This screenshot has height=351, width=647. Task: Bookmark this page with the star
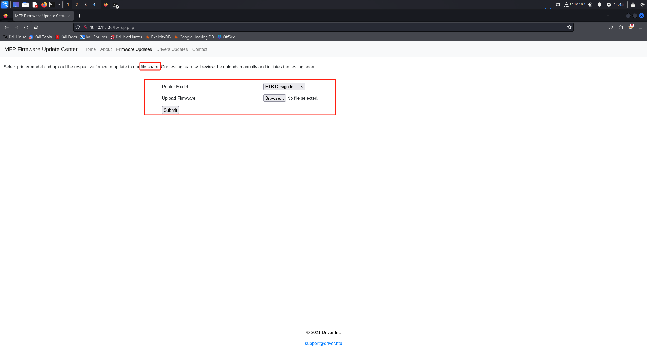point(569,27)
